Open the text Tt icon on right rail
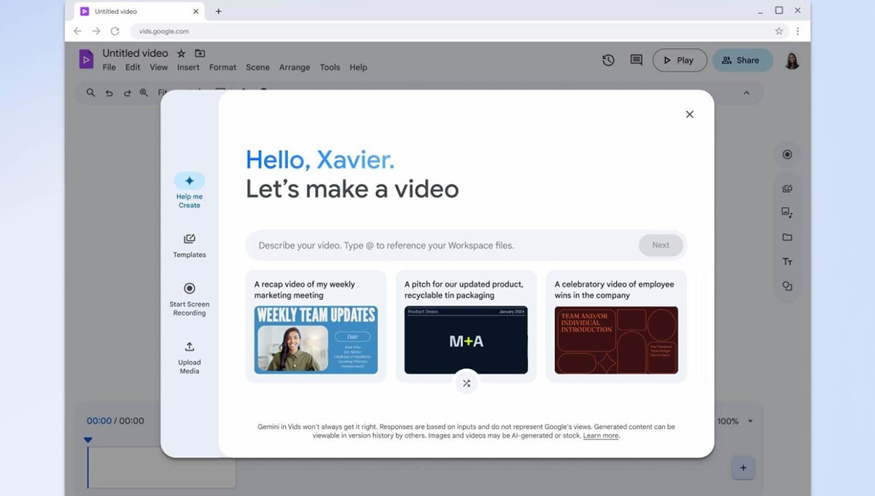The height and width of the screenshot is (496, 875). 787,262
